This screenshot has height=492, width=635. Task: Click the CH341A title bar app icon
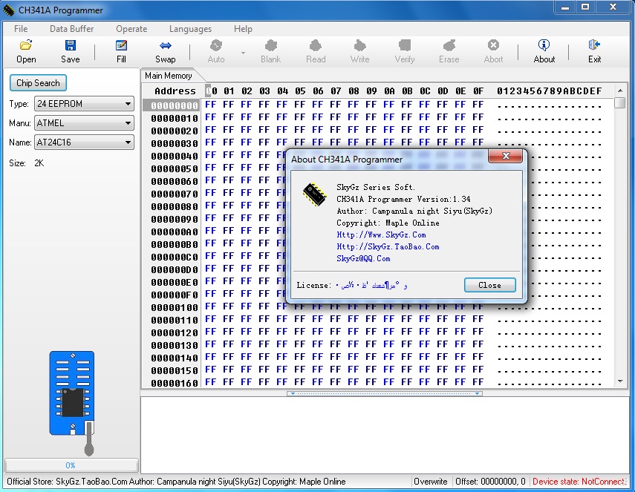[9, 10]
